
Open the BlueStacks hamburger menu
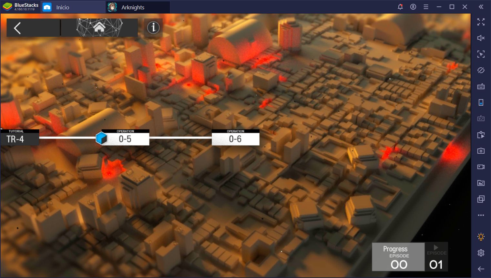426,7
